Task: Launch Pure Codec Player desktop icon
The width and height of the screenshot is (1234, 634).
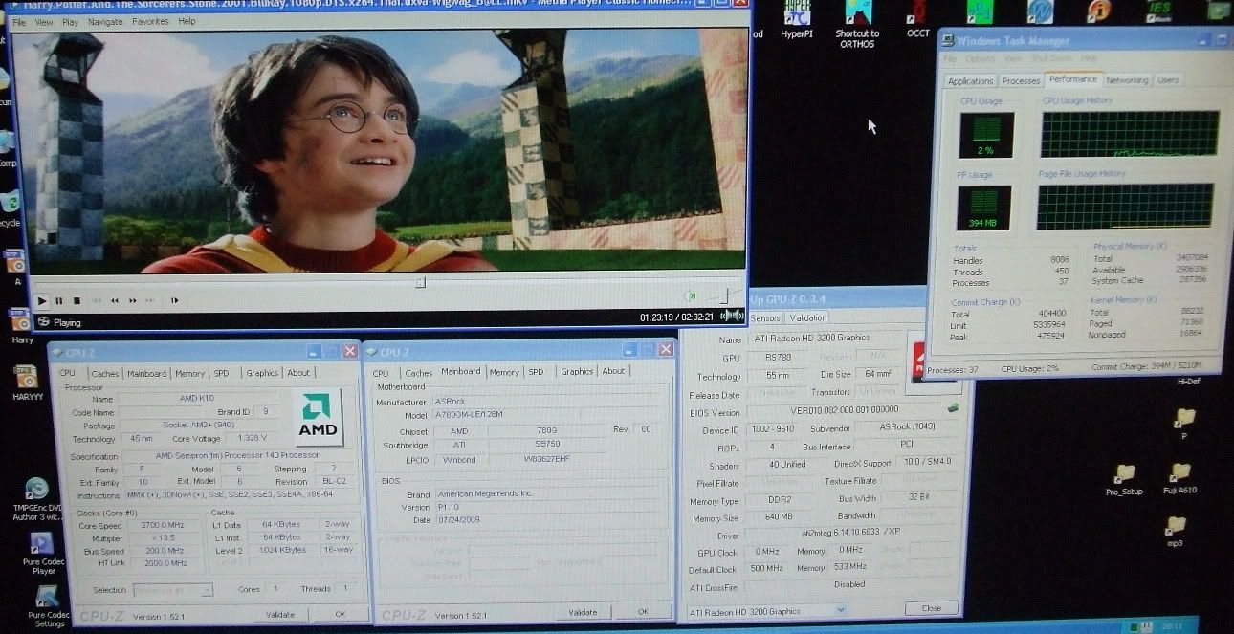Action: click(x=42, y=554)
